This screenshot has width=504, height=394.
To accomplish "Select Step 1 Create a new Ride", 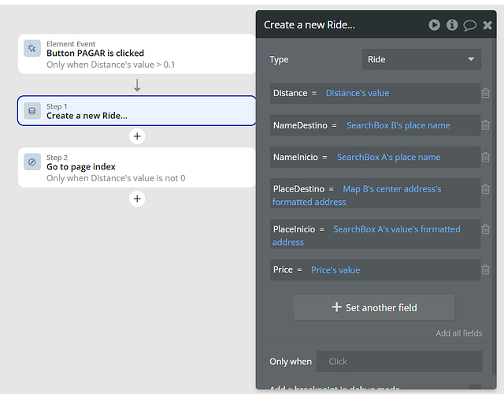I will [x=137, y=111].
